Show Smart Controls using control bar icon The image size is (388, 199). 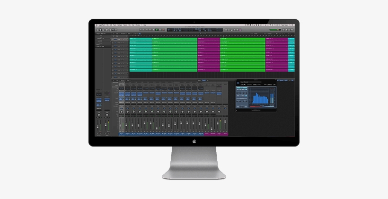110,30
